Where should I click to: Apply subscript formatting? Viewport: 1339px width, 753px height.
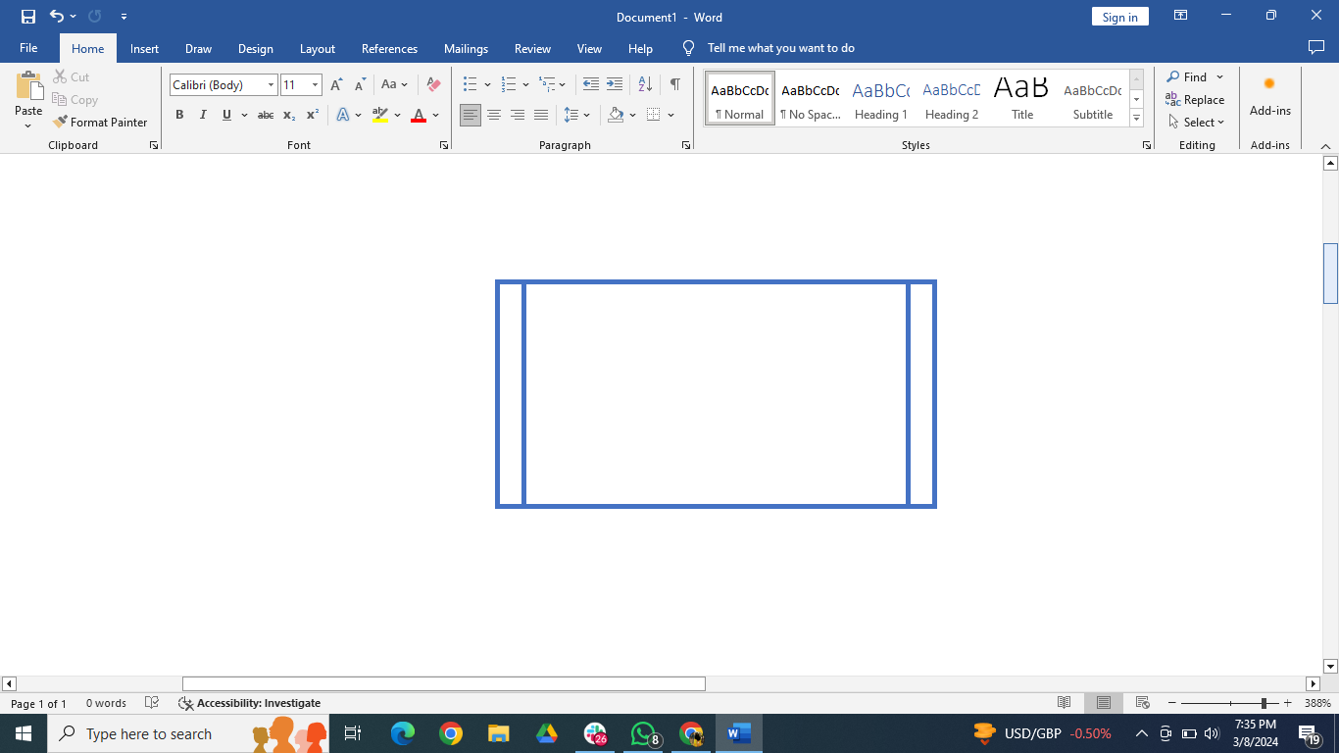[x=289, y=115]
